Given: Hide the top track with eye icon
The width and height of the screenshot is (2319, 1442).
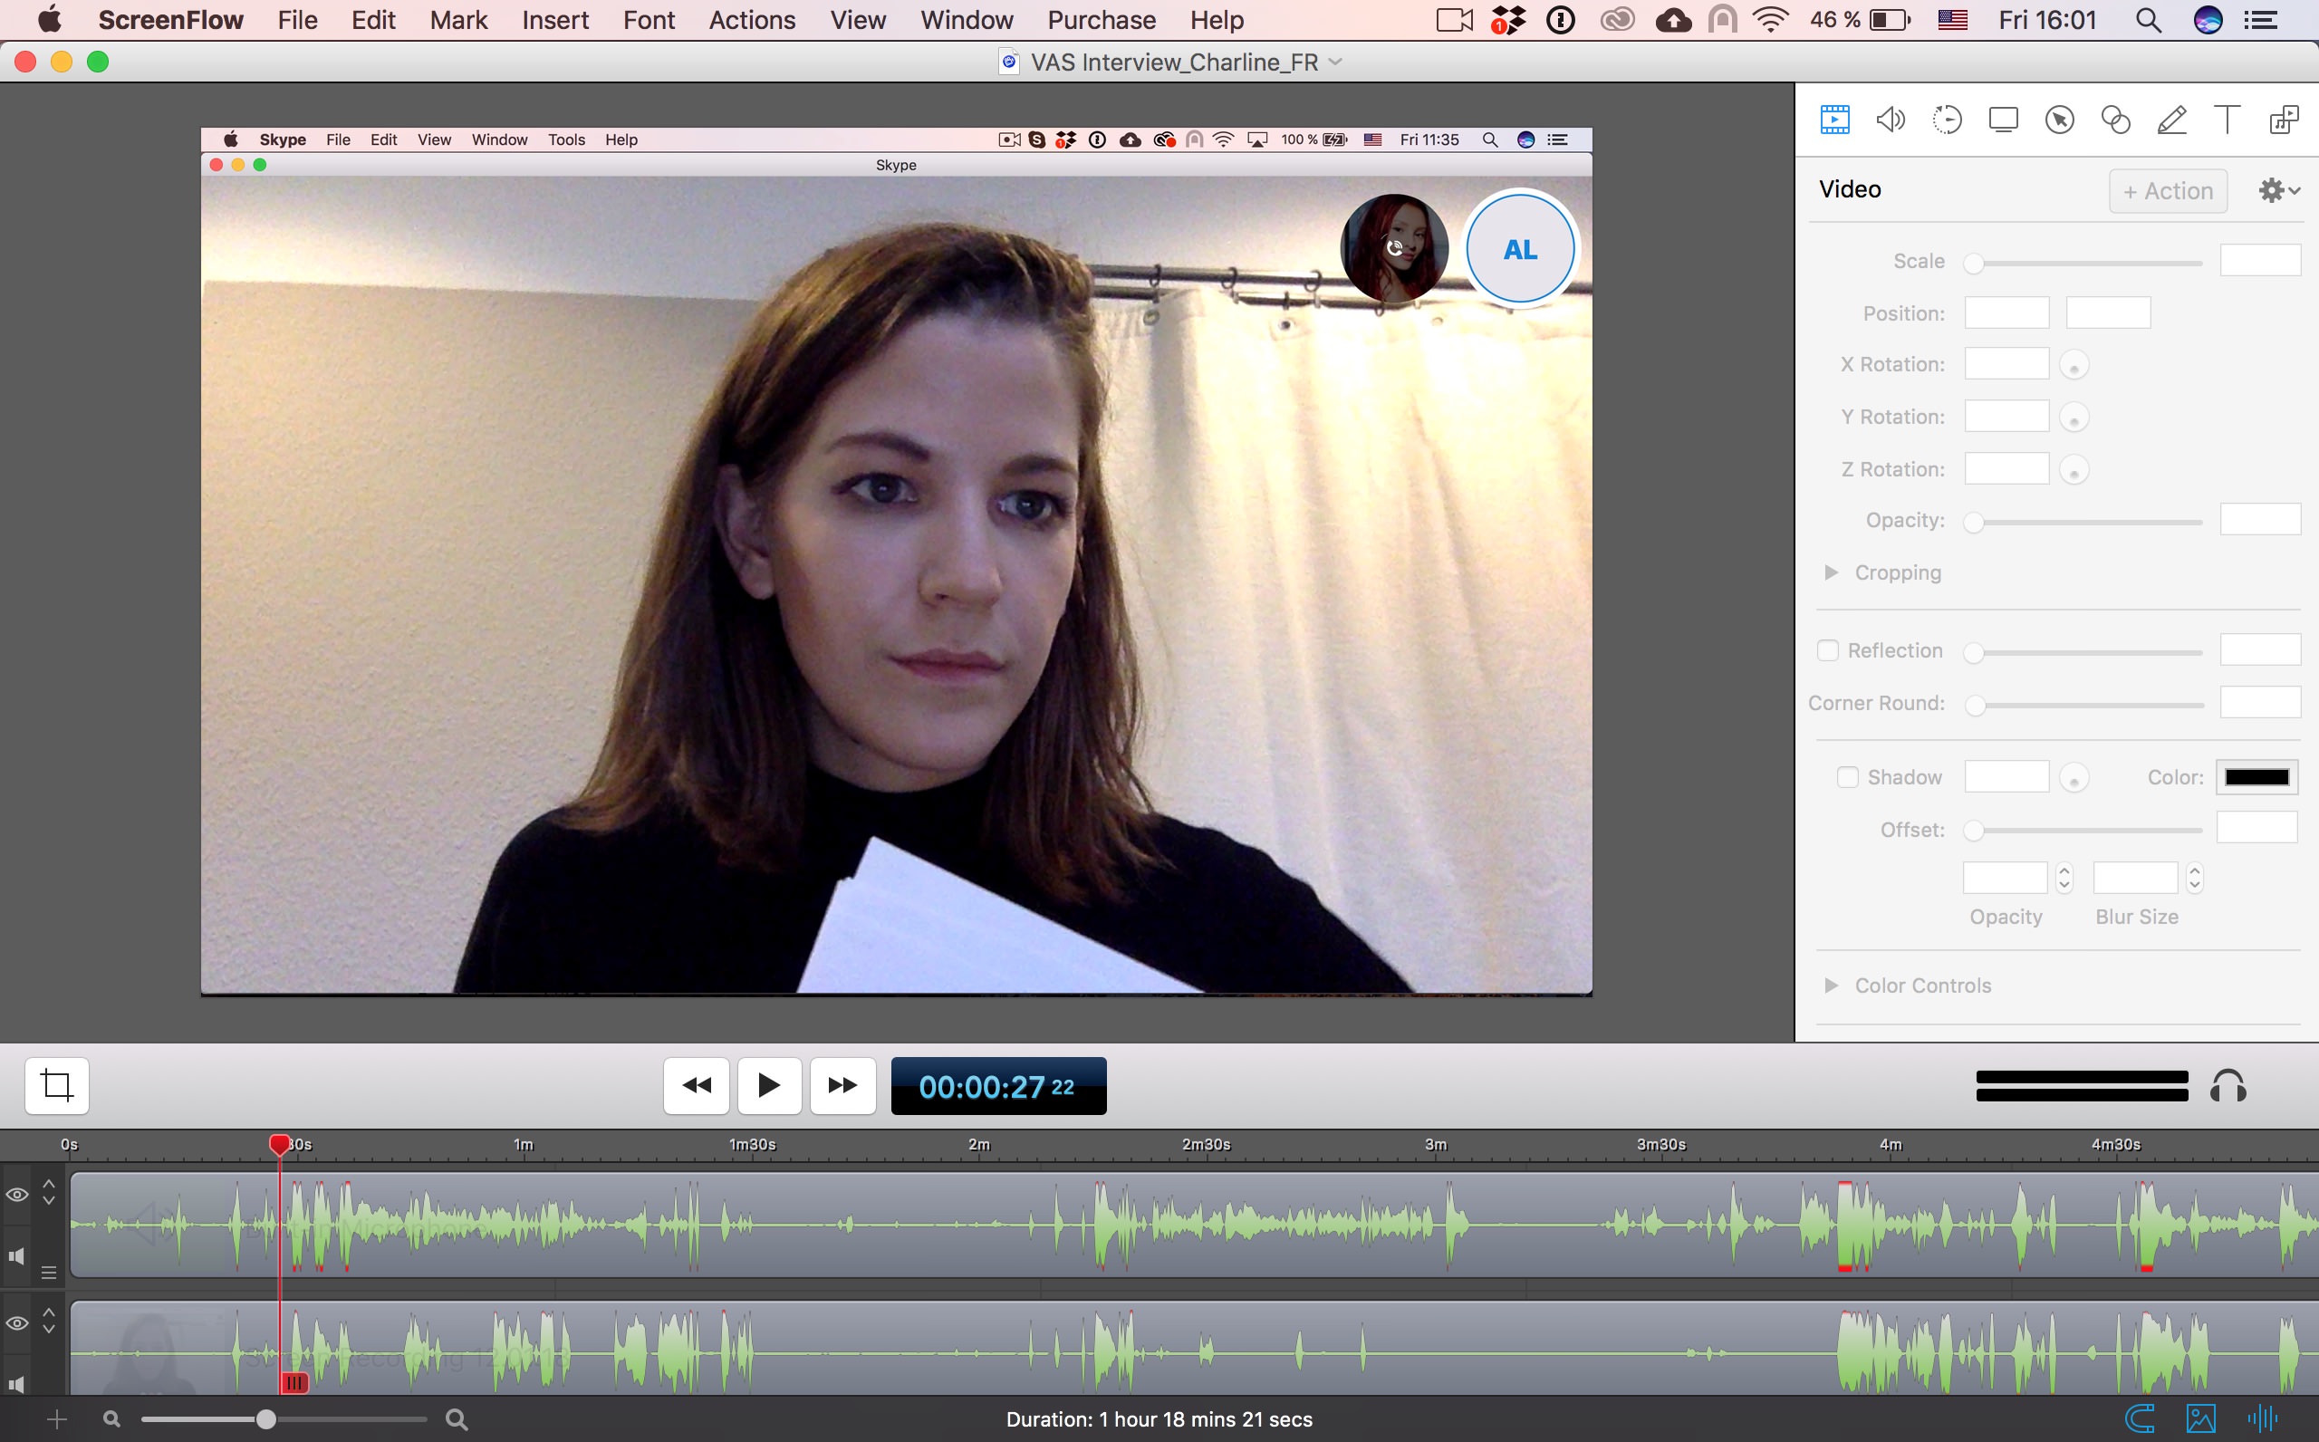Looking at the screenshot, I should tap(17, 1194).
